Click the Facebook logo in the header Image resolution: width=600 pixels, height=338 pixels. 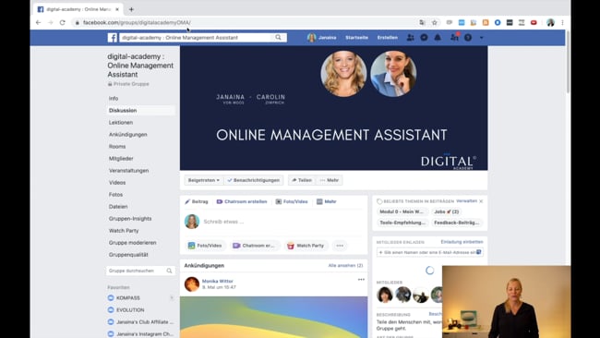point(112,38)
